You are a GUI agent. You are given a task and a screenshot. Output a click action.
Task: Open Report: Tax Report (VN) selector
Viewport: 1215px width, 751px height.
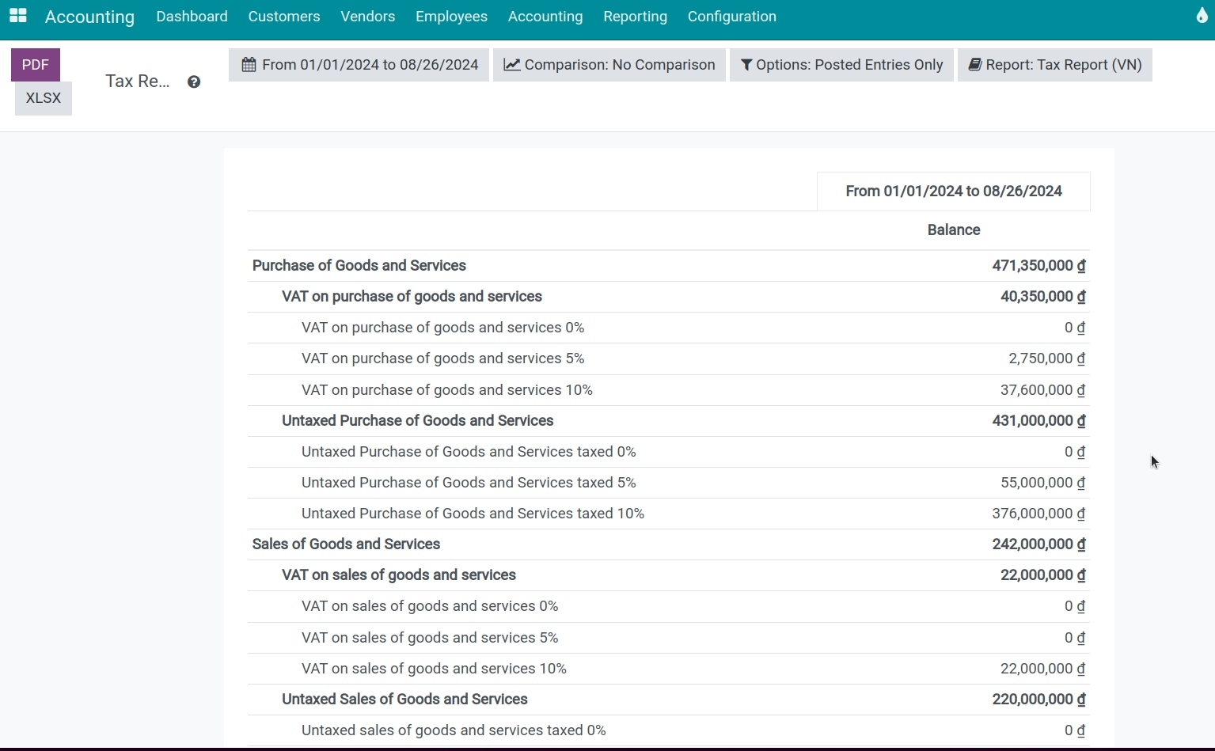point(1055,65)
